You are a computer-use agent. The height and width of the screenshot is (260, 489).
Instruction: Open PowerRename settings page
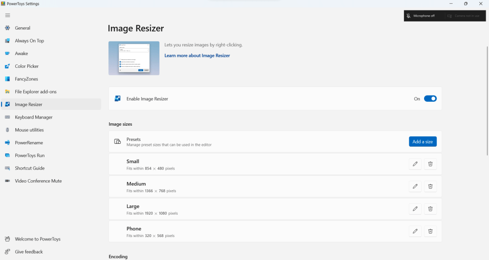51,142
